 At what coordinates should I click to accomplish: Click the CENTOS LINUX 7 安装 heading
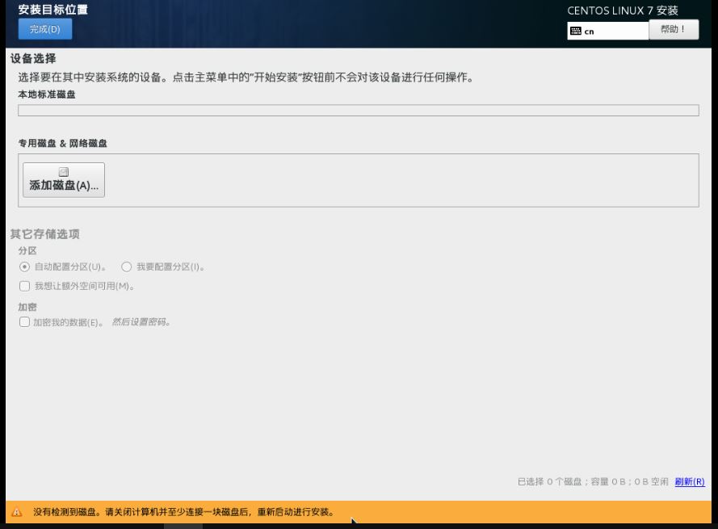pyautogui.click(x=623, y=10)
